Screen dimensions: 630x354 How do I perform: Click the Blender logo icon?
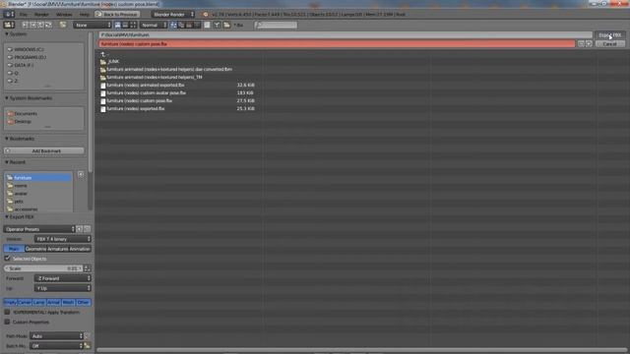coord(206,14)
